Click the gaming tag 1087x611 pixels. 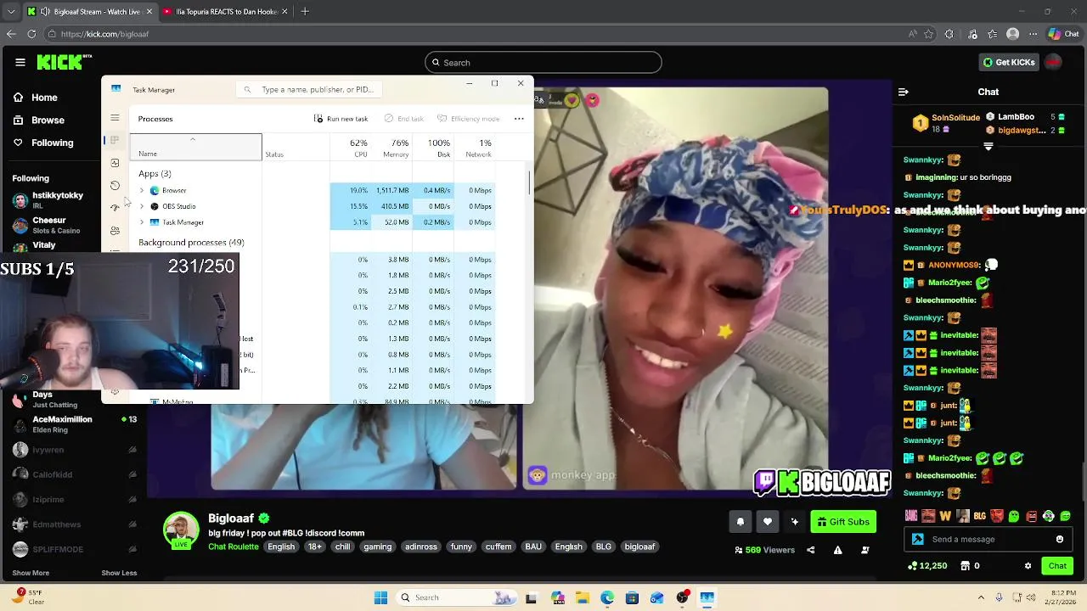(x=378, y=547)
